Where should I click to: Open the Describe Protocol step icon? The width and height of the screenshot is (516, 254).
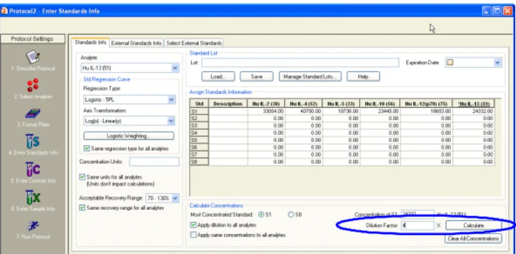pos(33,57)
